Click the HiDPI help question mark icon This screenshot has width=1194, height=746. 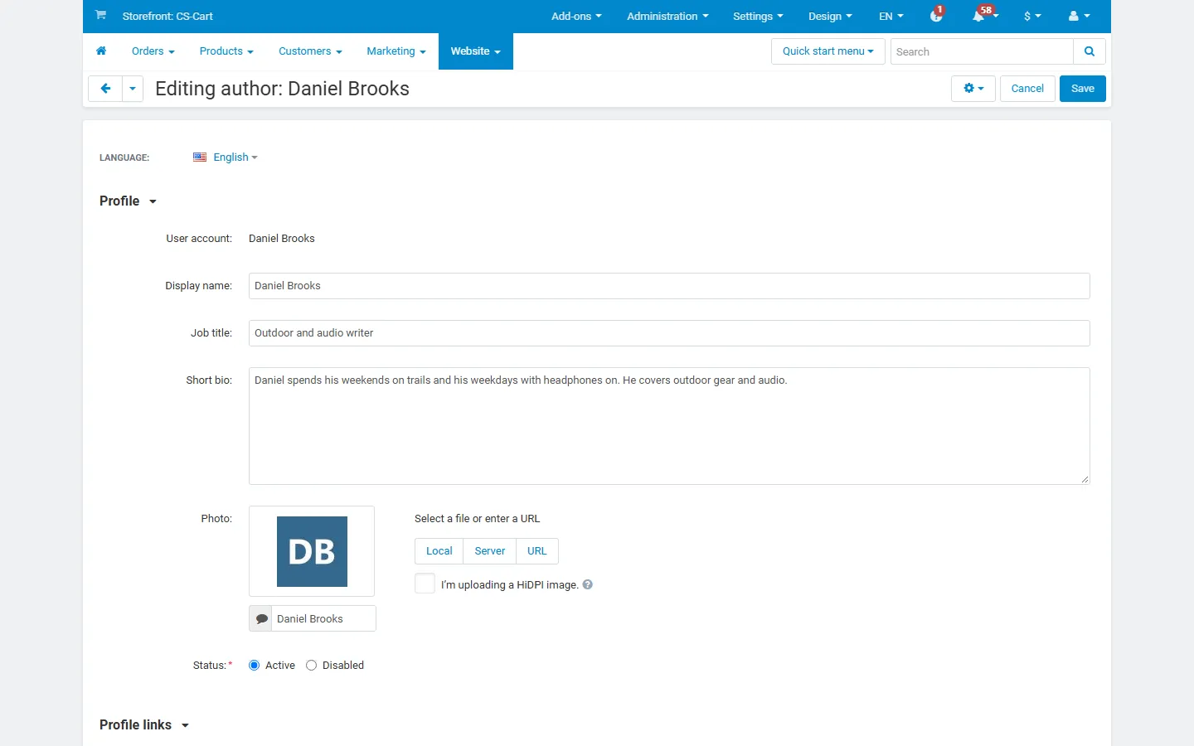tap(588, 584)
